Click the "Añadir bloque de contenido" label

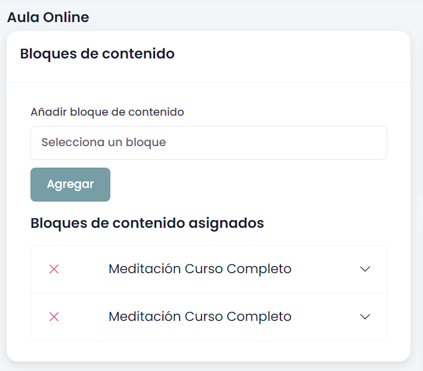(107, 112)
